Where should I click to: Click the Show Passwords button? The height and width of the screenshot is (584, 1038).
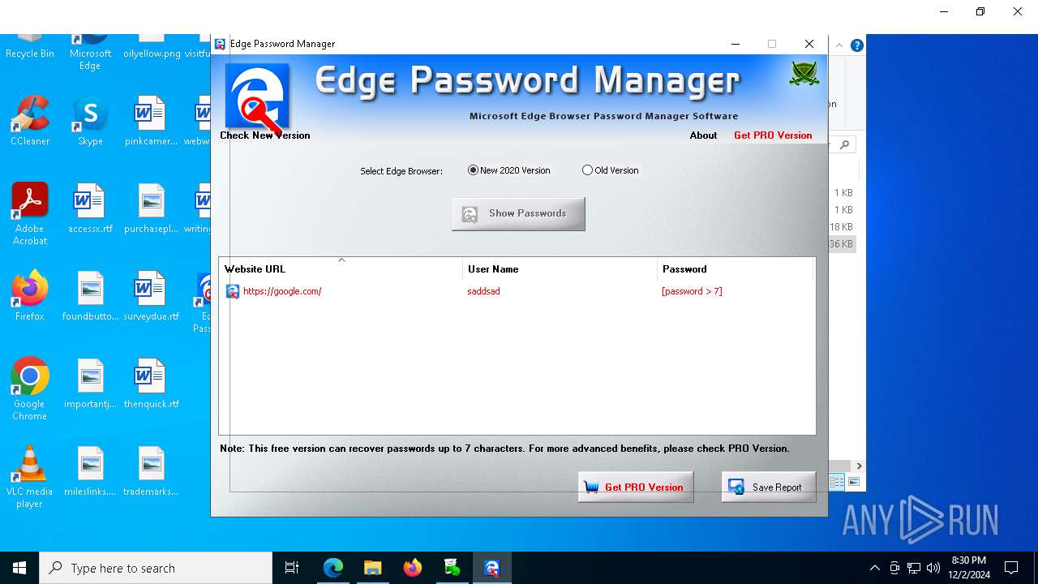point(518,213)
